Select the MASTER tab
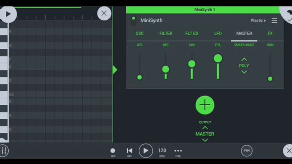This screenshot has width=292, height=164. [244, 33]
